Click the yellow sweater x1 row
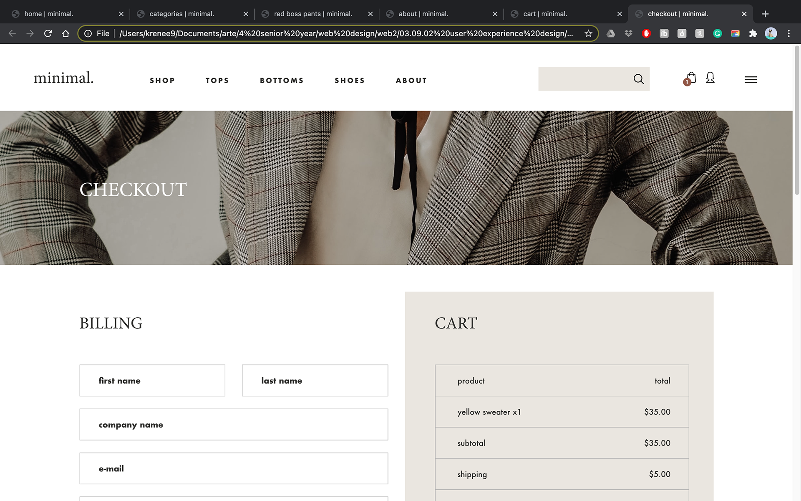Viewport: 801px width, 501px height. [562, 412]
